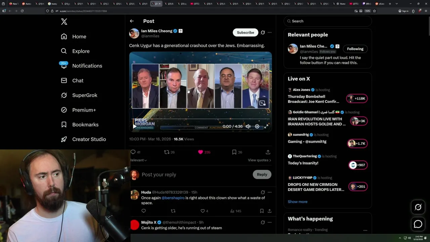The height and width of the screenshot is (242, 430).
Task: Click the Following button for Ian Miles Cheong
Action: (x=355, y=49)
